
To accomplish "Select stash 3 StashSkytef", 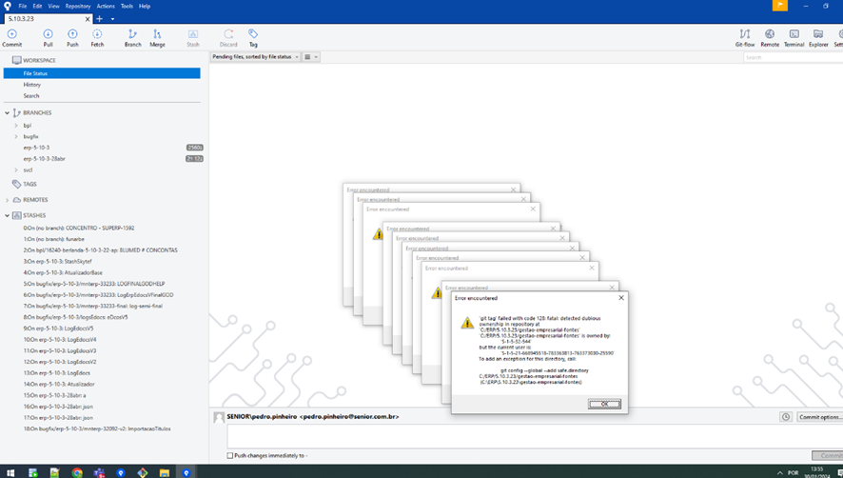I will (x=57, y=261).
